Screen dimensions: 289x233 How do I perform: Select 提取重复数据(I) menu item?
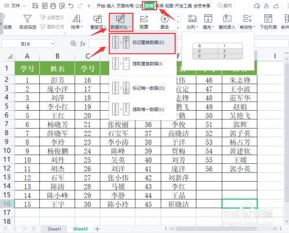143,63
